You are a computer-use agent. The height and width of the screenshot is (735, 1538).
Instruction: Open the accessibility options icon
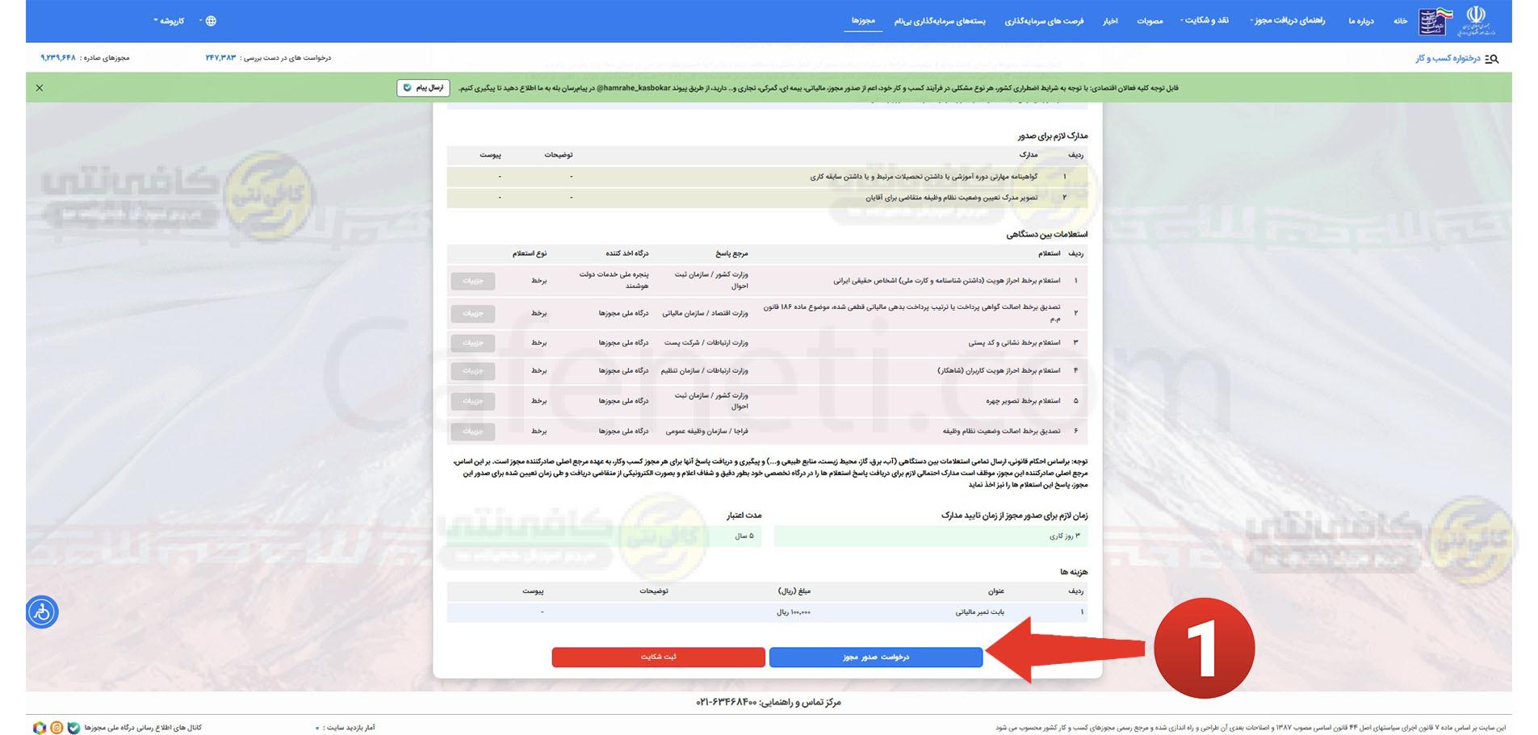(42, 612)
